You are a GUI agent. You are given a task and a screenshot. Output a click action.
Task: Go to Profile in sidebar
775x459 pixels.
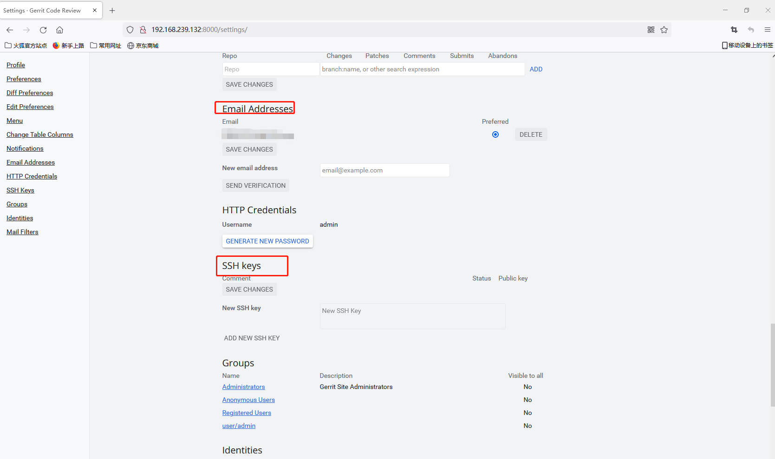point(16,65)
